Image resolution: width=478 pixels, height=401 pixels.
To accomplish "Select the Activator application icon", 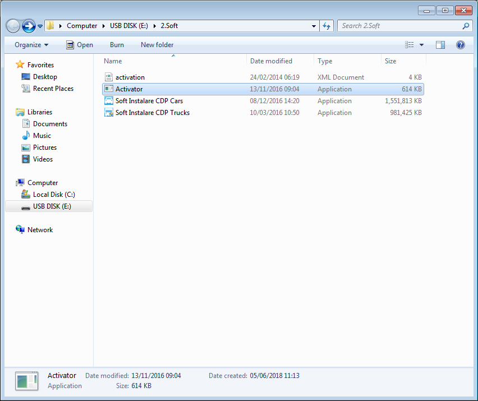I will coord(108,89).
